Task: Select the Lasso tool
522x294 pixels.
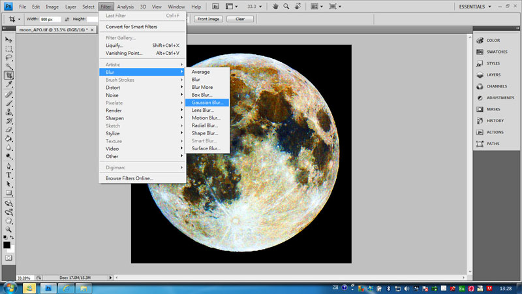Action: (x=9, y=57)
